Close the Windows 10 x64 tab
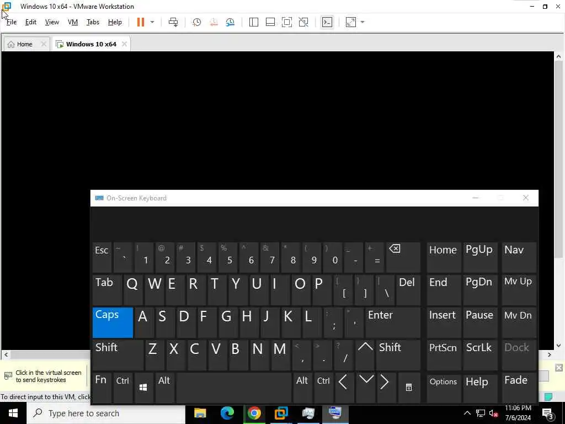This screenshot has width=565, height=424. (x=124, y=44)
